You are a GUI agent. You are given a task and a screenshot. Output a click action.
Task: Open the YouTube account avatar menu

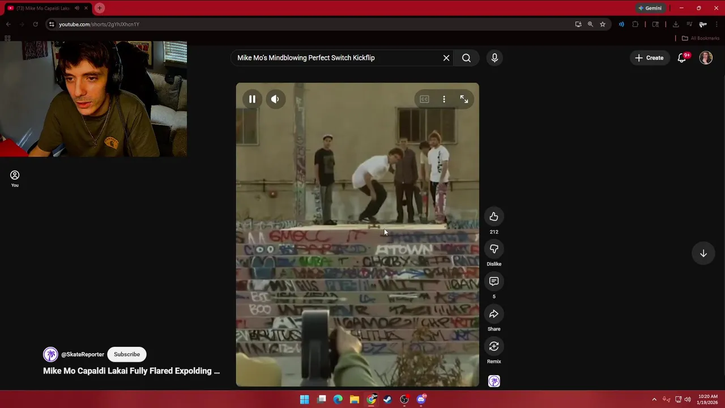pyautogui.click(x=706, y=58)
